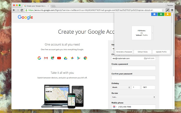The image size is (181, 113).
Task: Click the Update Profile button
Action: point(161,52)
